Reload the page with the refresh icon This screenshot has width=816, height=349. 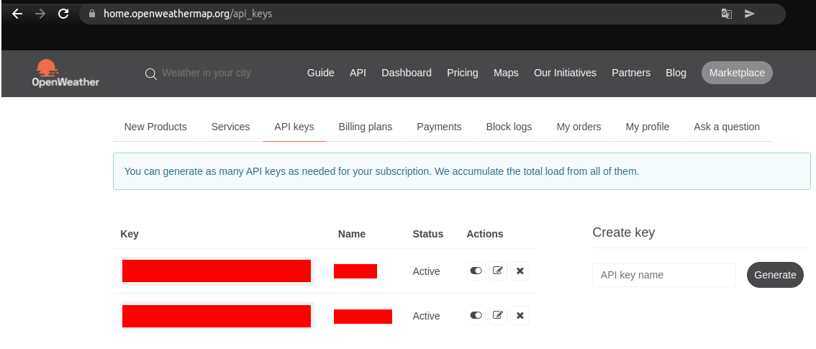[63, 14]
